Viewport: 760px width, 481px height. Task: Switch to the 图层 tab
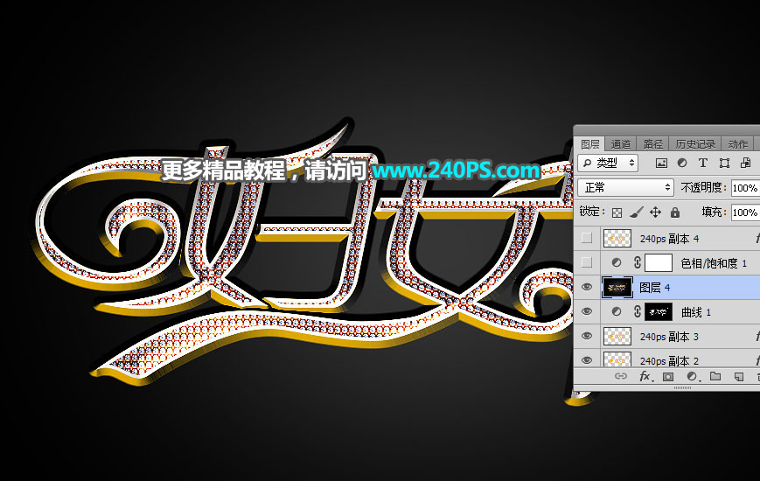[x=590, y=144]
